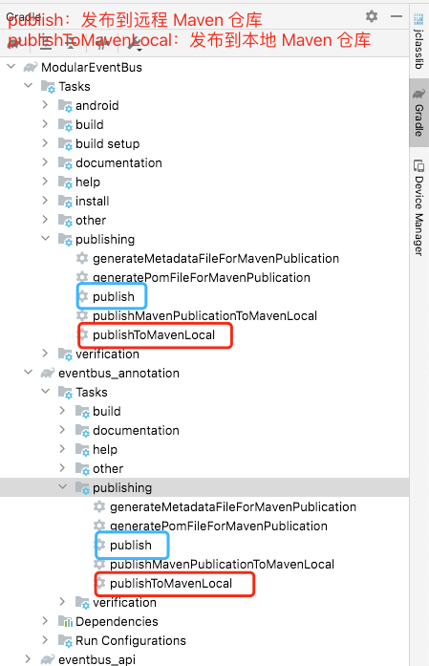Select the Run Configurations label

pyautogui.click(x=131, y=640)
